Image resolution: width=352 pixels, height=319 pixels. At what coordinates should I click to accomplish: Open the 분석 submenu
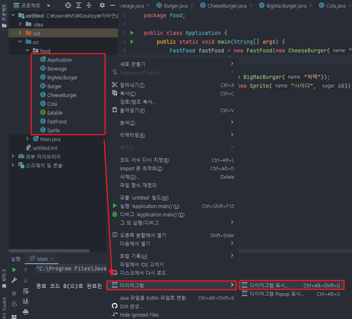click(172, 123)
